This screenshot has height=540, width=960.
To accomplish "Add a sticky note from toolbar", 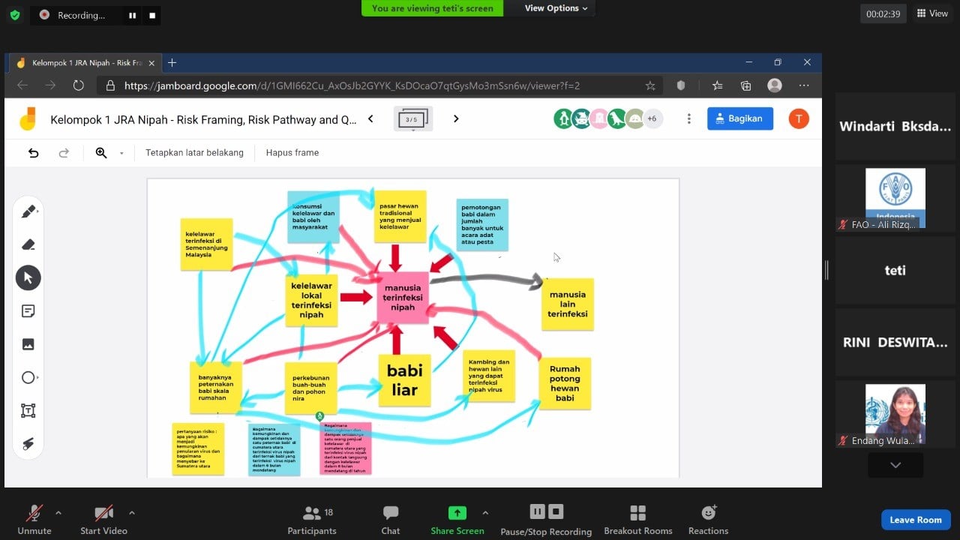I will (x=28, y=311).
